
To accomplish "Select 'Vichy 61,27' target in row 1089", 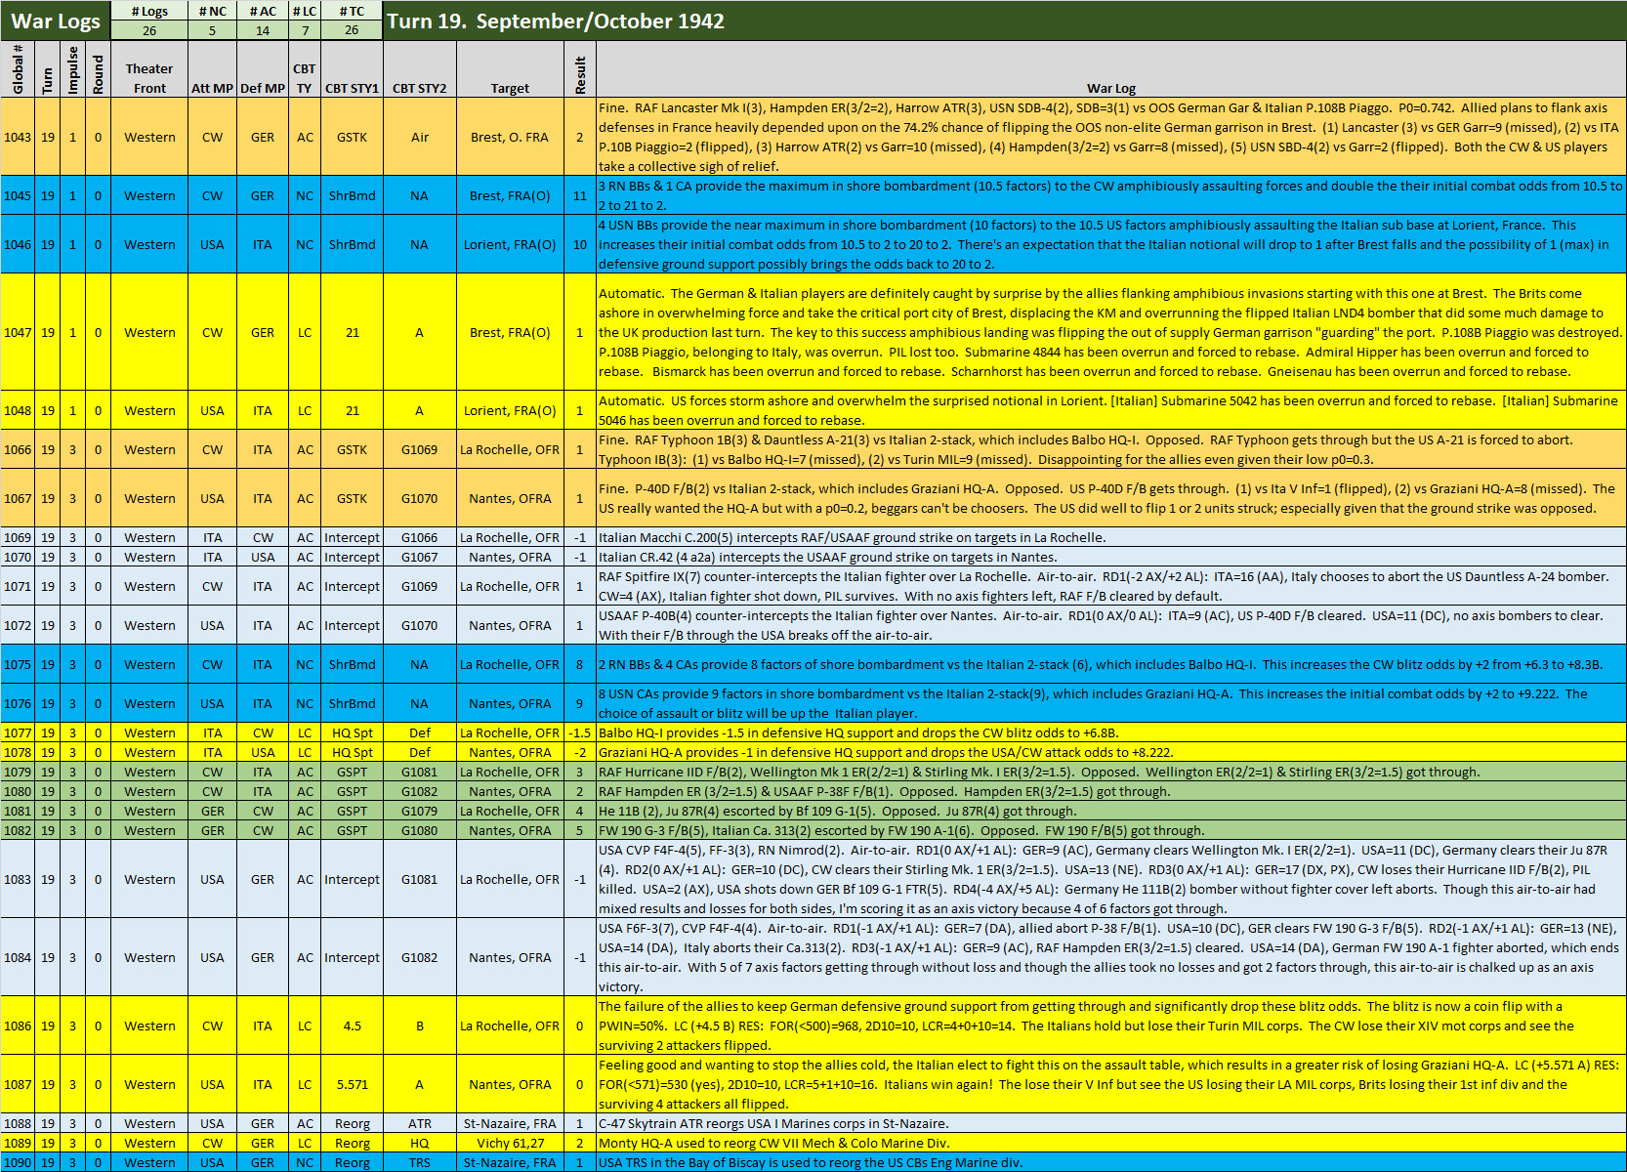I will (x=510, y=1143).
